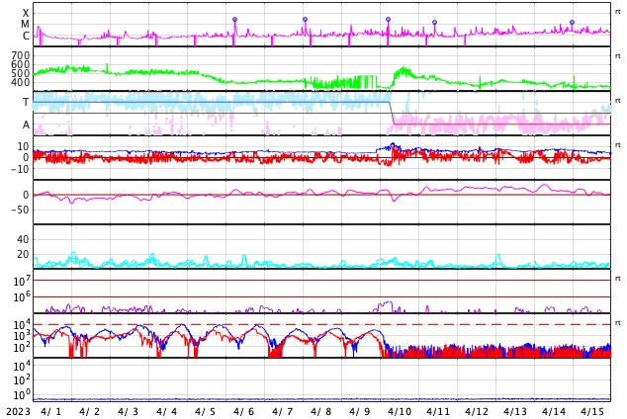
Task: Click the '10^3' axis label
Action: (21, 336)
